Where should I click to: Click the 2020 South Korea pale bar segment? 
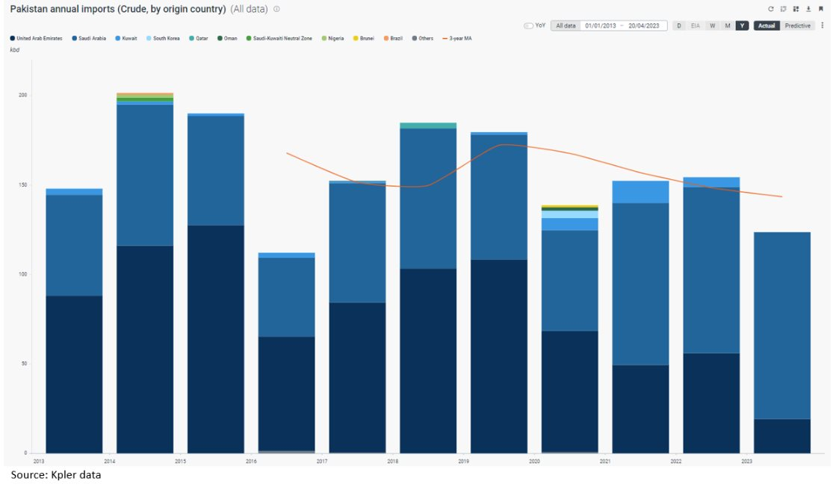(x=569, y=214)
